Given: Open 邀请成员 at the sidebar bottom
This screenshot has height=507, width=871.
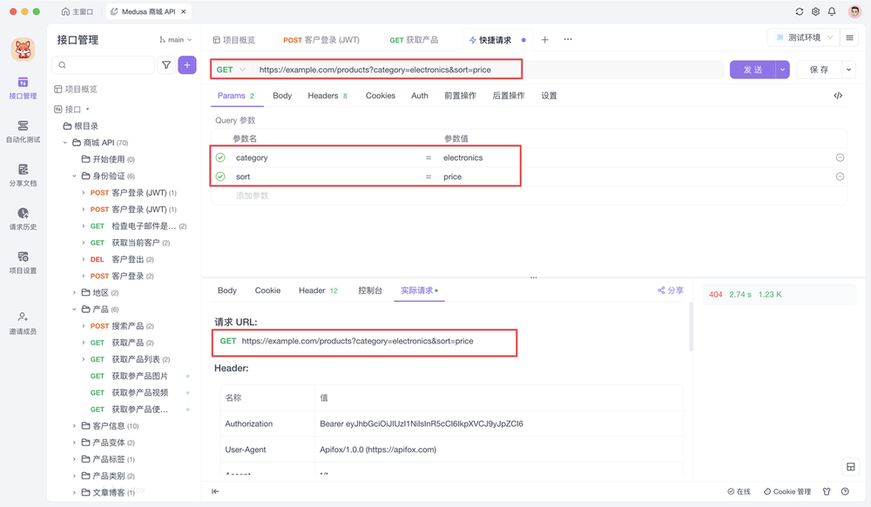Looking at the screenshot, I should 23,323.
